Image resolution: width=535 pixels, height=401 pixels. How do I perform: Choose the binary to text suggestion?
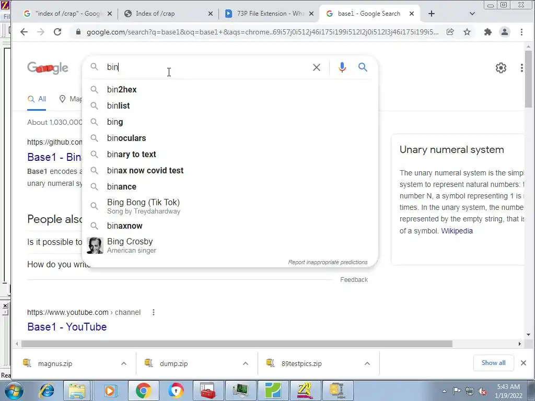(230, 154)
